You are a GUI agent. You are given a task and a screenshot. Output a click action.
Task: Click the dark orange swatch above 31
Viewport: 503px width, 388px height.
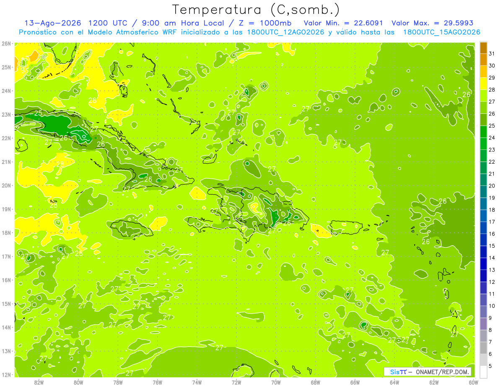click(483, 48)
